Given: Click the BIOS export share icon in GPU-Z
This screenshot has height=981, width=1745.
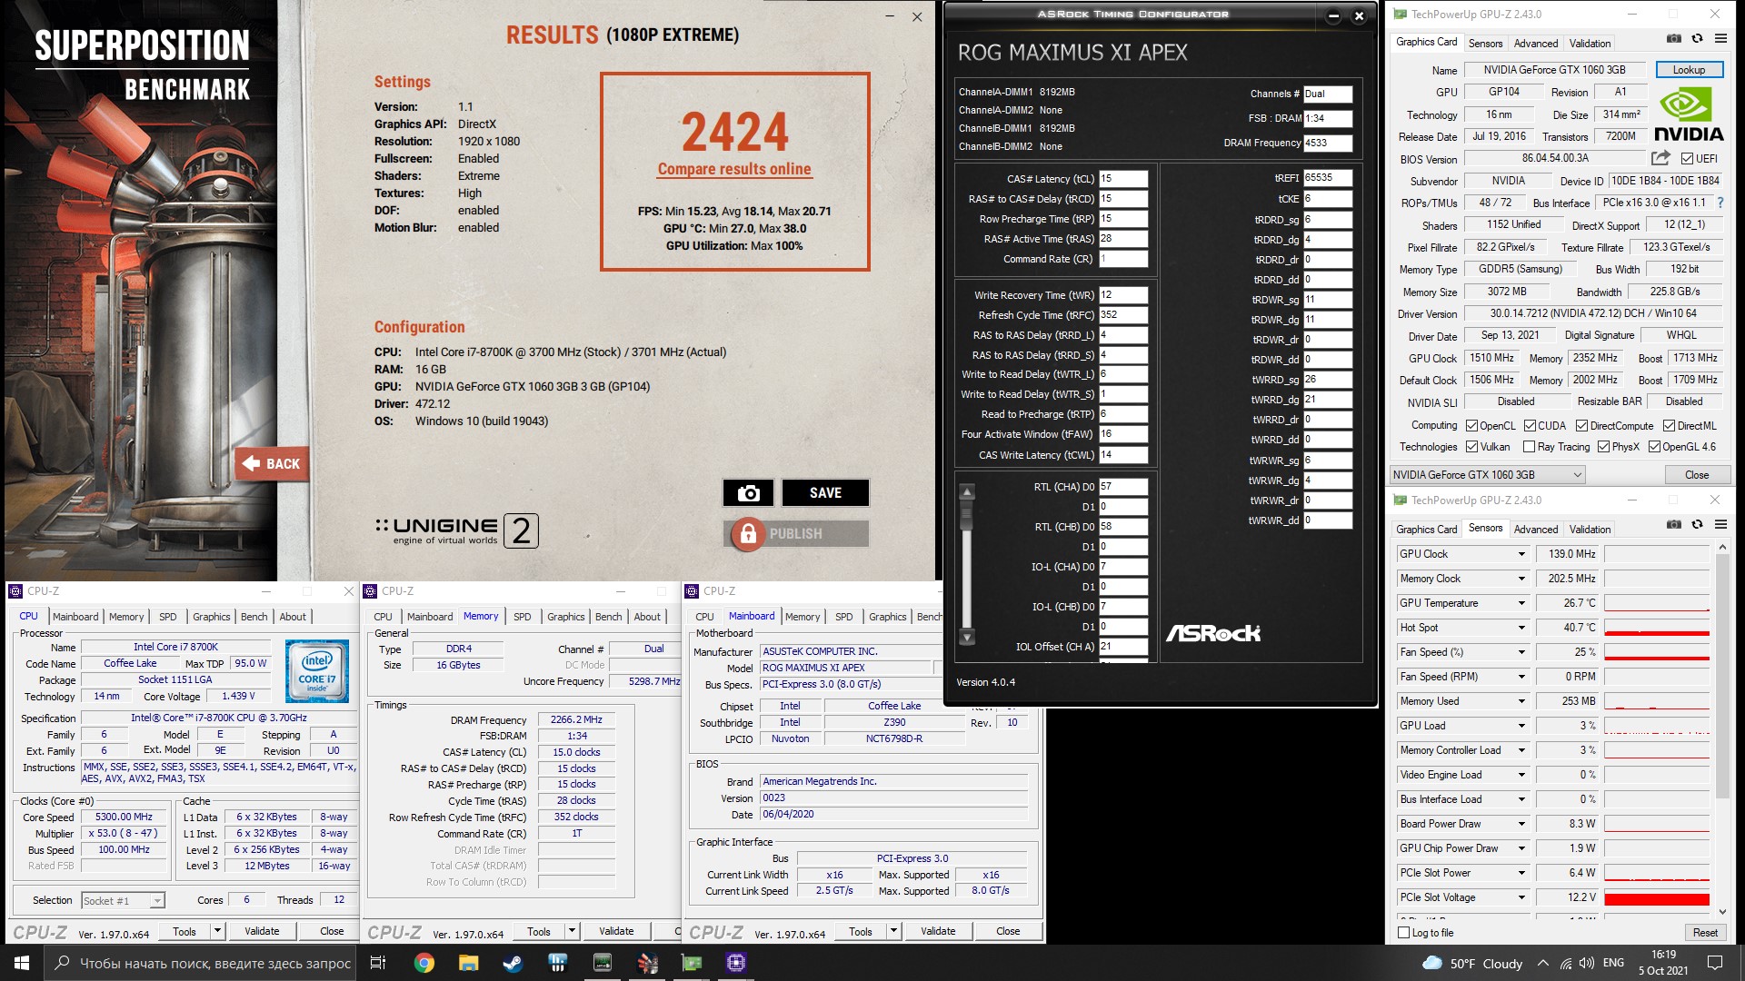Looking at the screenshot, I should pos(1660,157).
